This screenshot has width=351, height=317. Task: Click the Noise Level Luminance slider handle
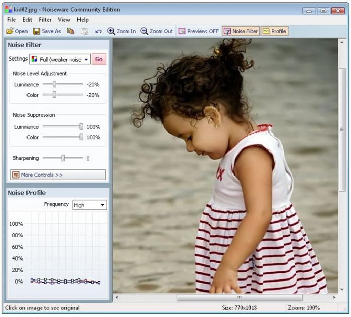54,84
